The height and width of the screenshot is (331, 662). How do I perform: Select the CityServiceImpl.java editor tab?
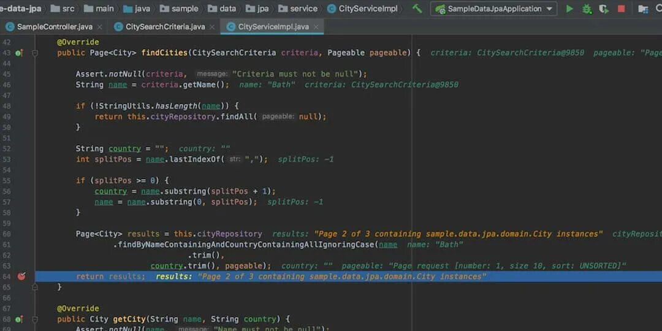click(x=273, y=26)
